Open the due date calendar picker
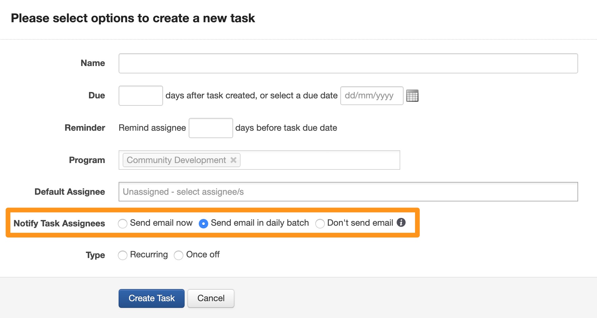The height and width of the screenshot is (318, 597). pos(412,96)
